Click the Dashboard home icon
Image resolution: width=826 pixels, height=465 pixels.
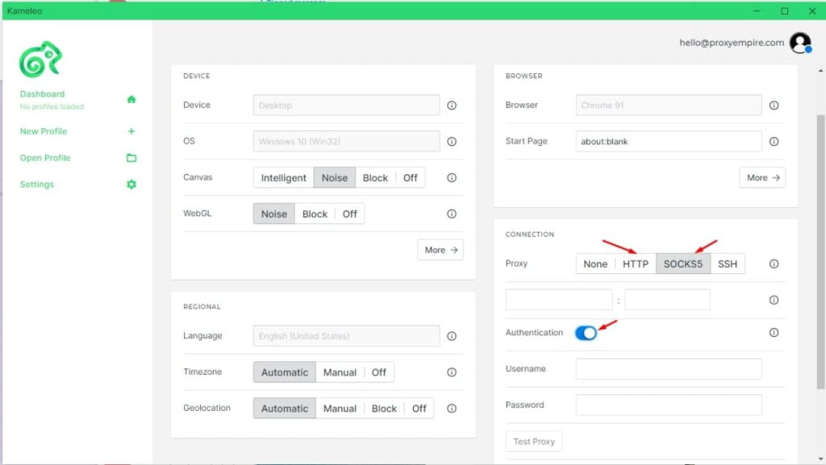pyautogui.click(x=131, y=99)
